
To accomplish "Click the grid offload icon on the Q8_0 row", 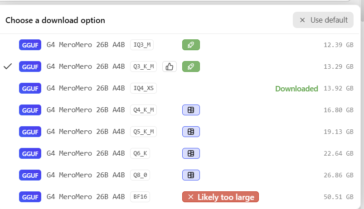I will [x=191, y=175].
